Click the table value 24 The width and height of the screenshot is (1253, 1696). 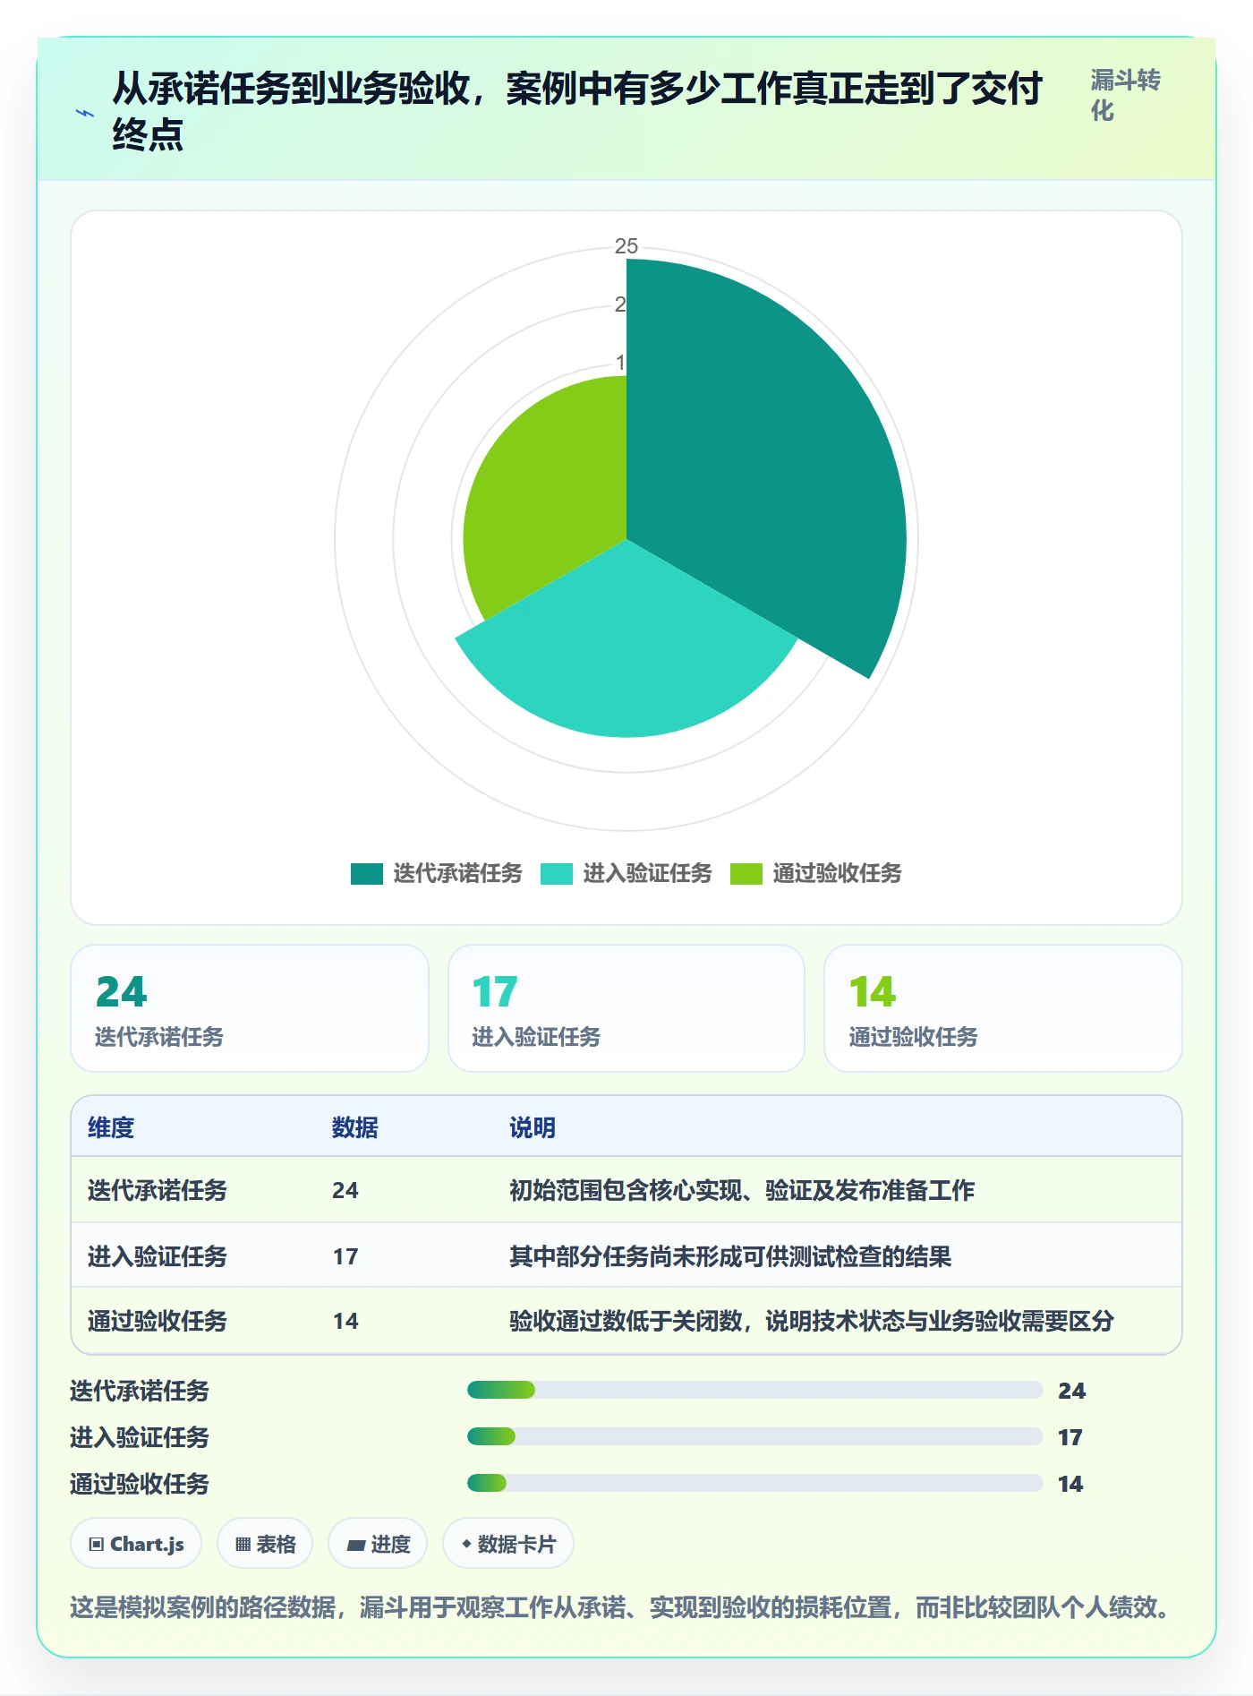(345, 1190)
